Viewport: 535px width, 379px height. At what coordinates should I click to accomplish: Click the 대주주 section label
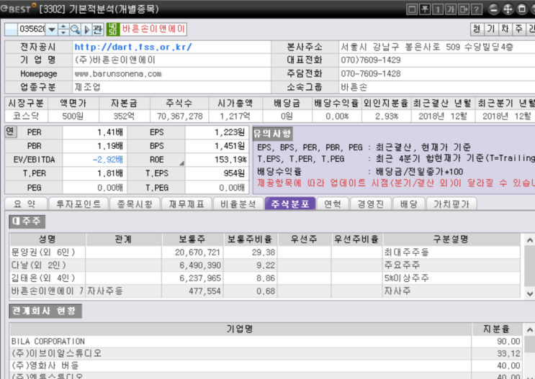(x=27, y=222)
